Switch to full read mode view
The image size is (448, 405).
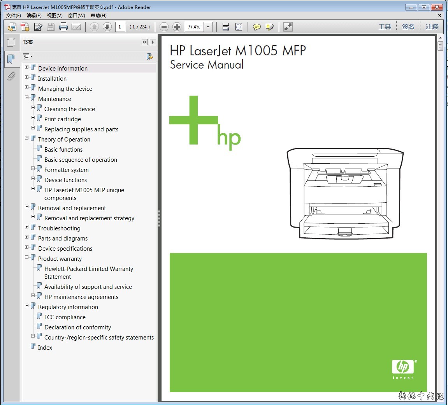[288, 27]
